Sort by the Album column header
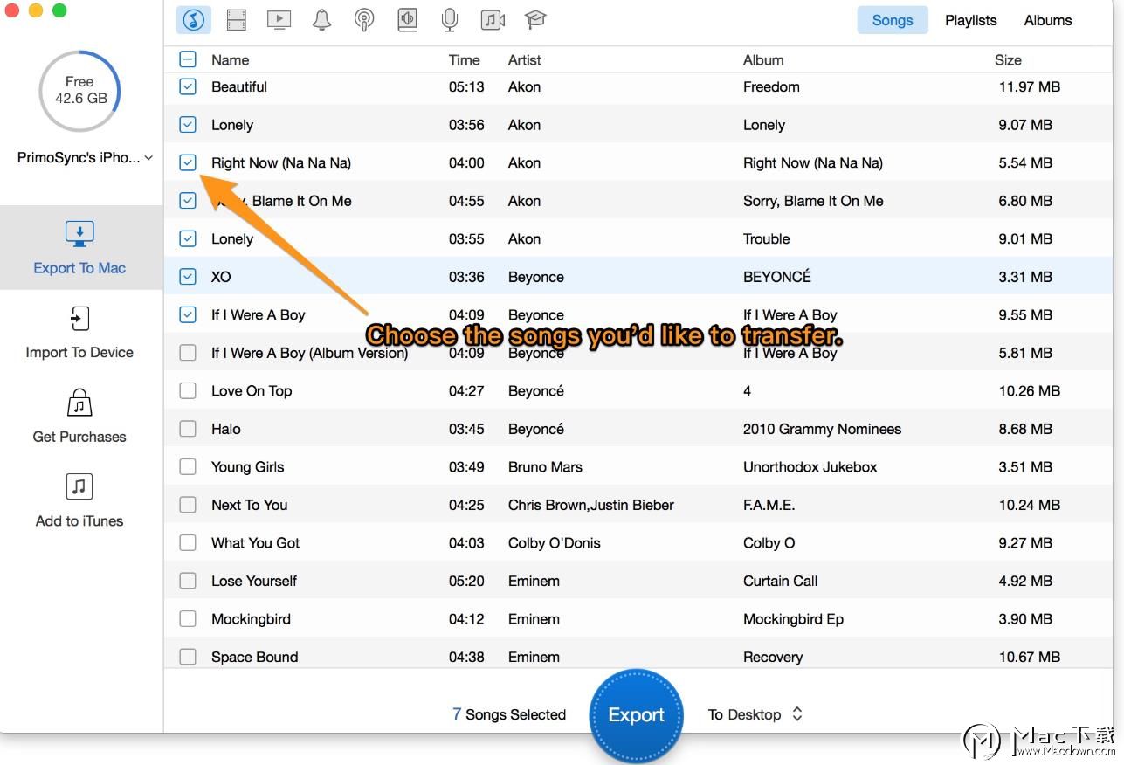Viewport: 1124px width, 765px height. [x=763, y=60]
